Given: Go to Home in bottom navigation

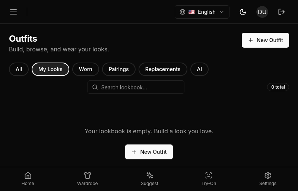Looking at the screenshot, I should [28, 179].
